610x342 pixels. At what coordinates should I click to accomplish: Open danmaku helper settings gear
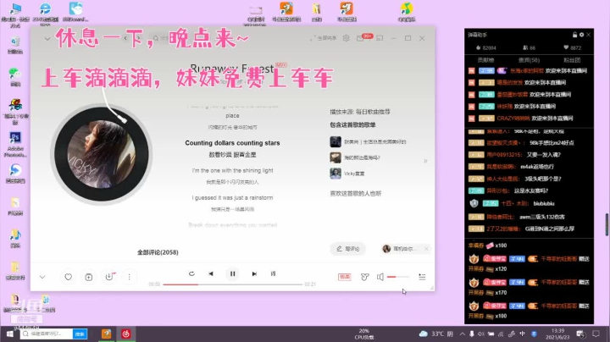pyautogui.click(x=581, y=35)
